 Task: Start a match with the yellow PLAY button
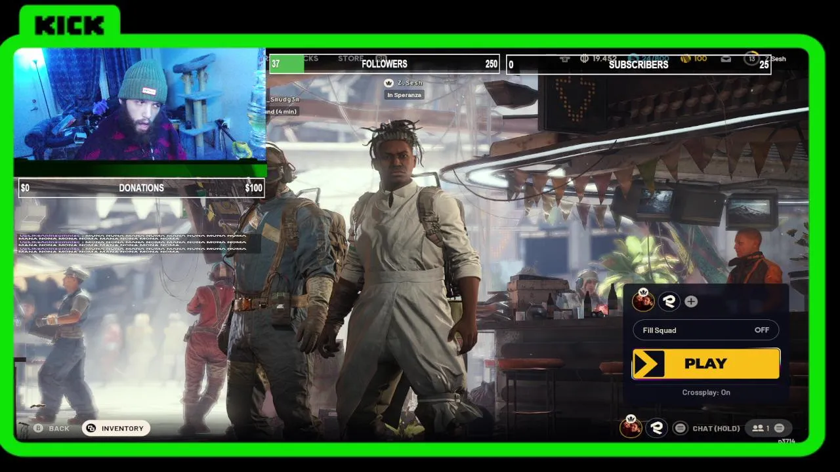(x=705, y=364)
